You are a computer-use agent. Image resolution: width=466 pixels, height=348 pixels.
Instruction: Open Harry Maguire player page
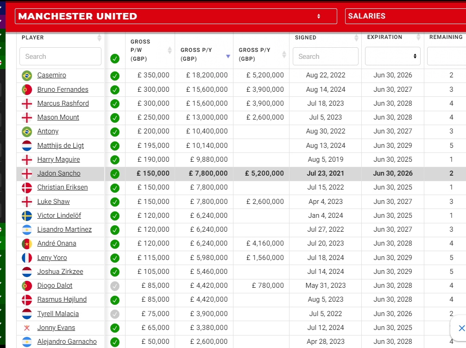click(58, 159)
